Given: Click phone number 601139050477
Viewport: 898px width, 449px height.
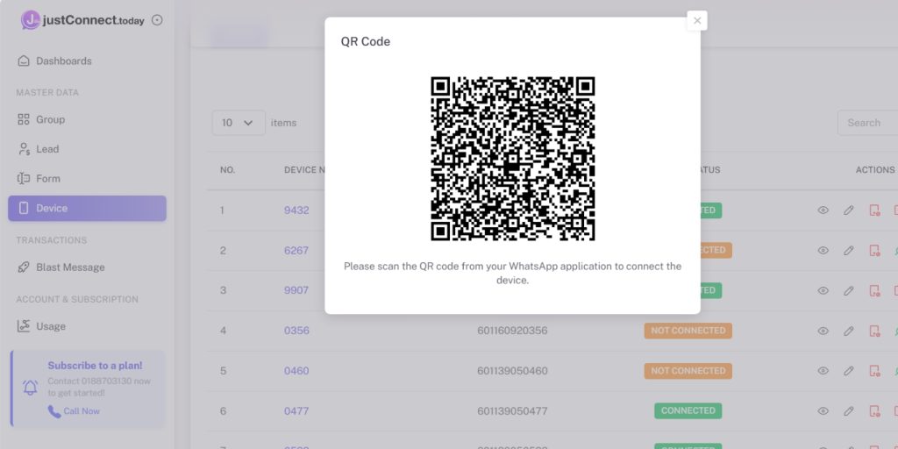Looking at the screenshot, I should coord(512,410).
